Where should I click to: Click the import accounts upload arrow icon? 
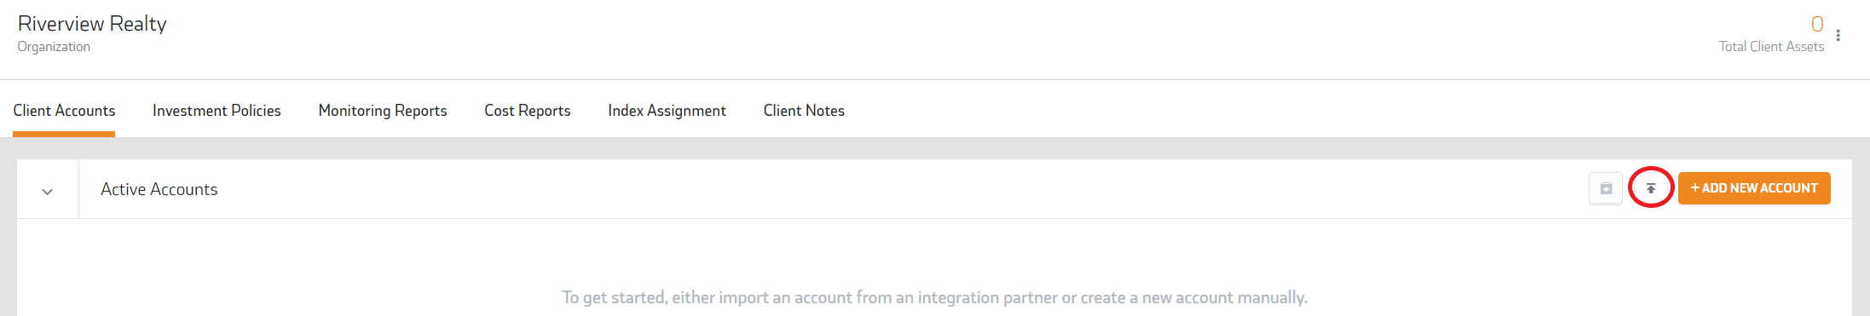click(1650, 188)
